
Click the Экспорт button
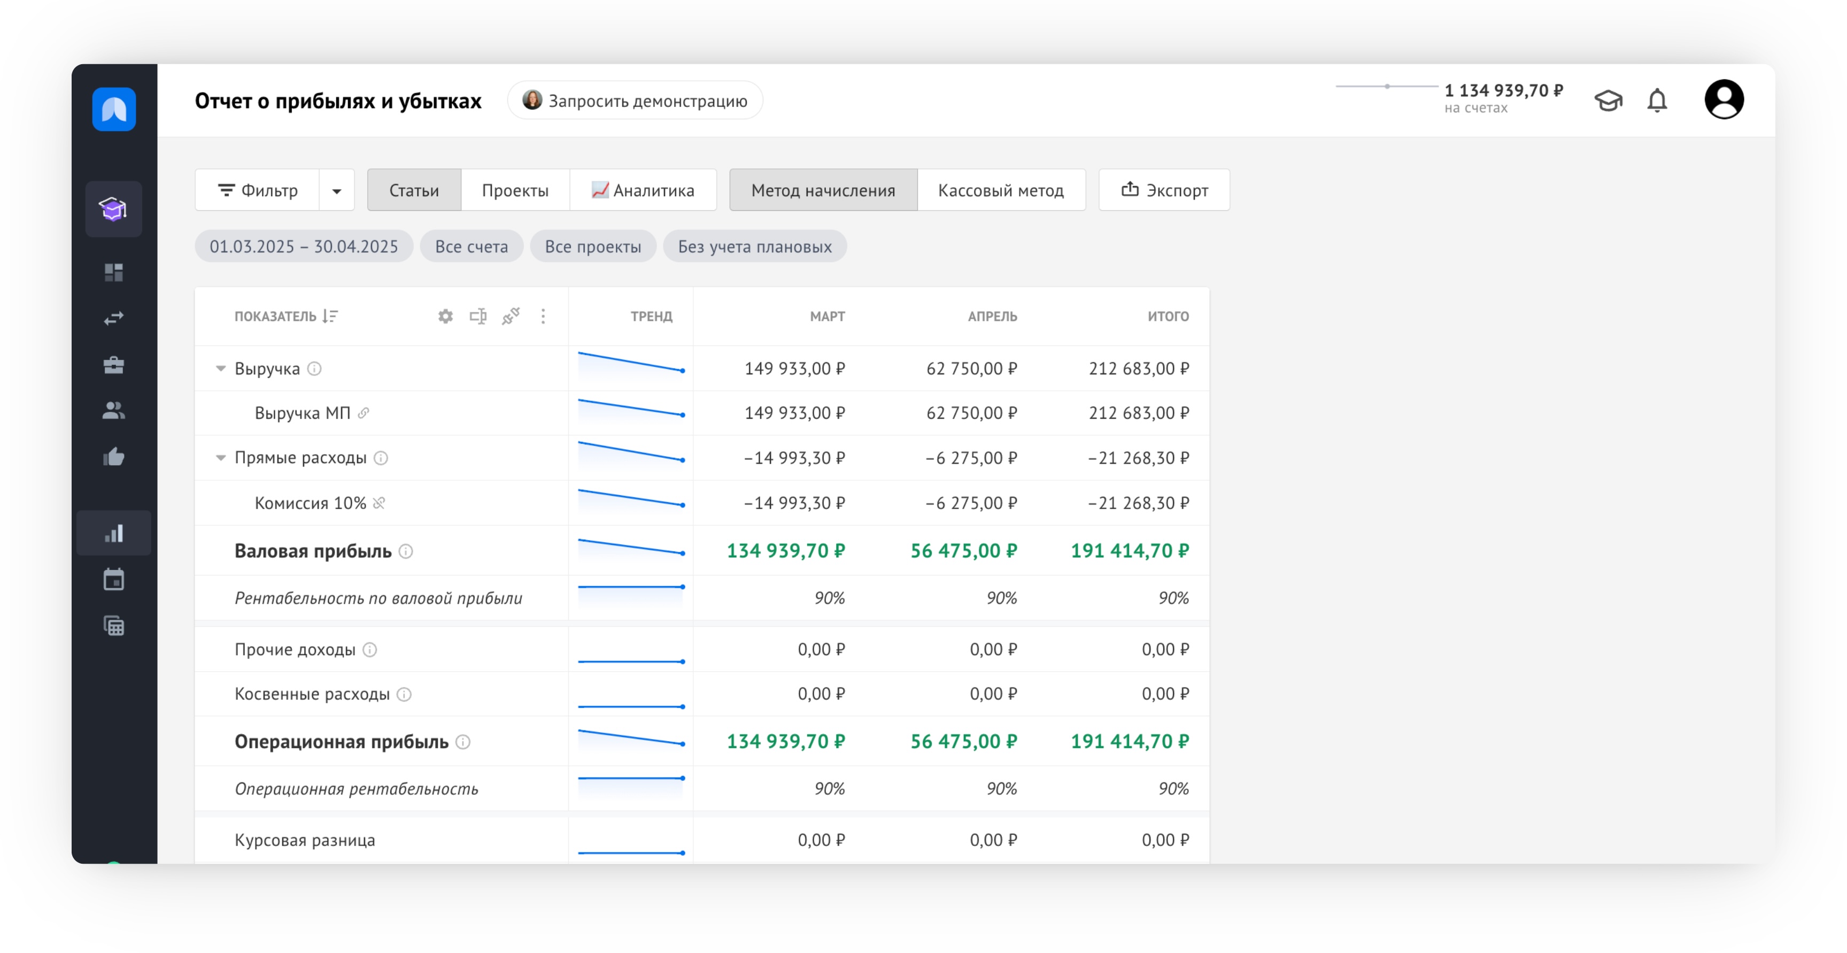(1164, 190)
